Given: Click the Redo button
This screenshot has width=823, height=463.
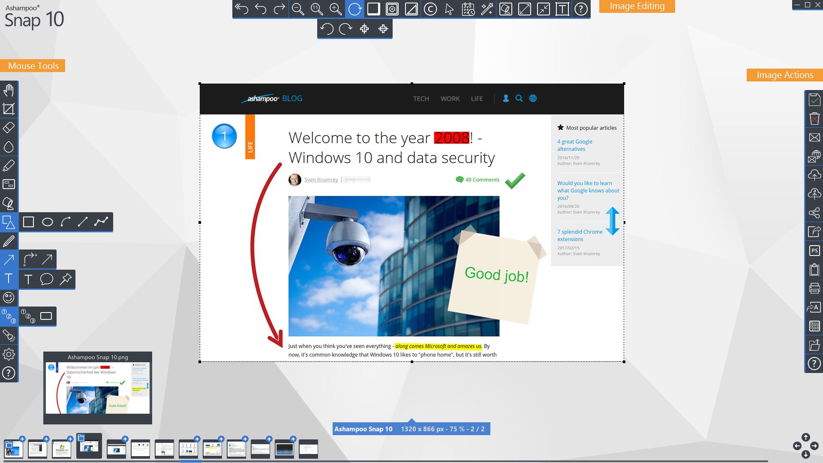Looking at the screenshot, I should [x=278, y=8].
